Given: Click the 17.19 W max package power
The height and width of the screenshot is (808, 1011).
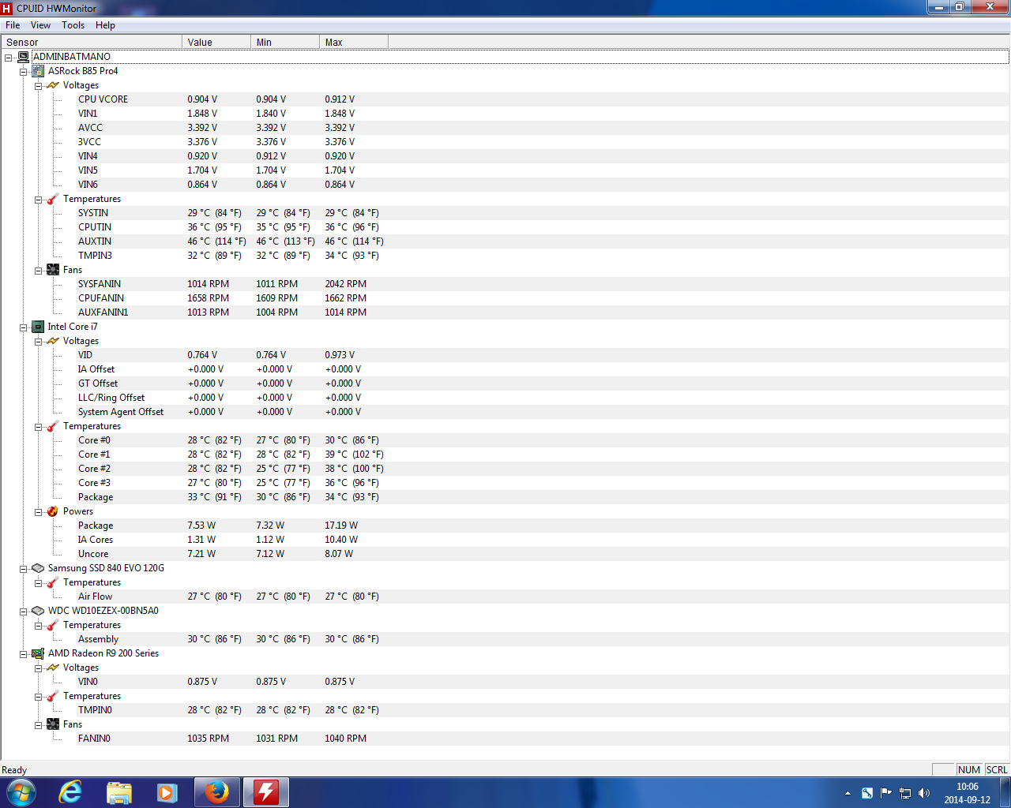Looking at the screenshot, I should (x=341, y=526).
